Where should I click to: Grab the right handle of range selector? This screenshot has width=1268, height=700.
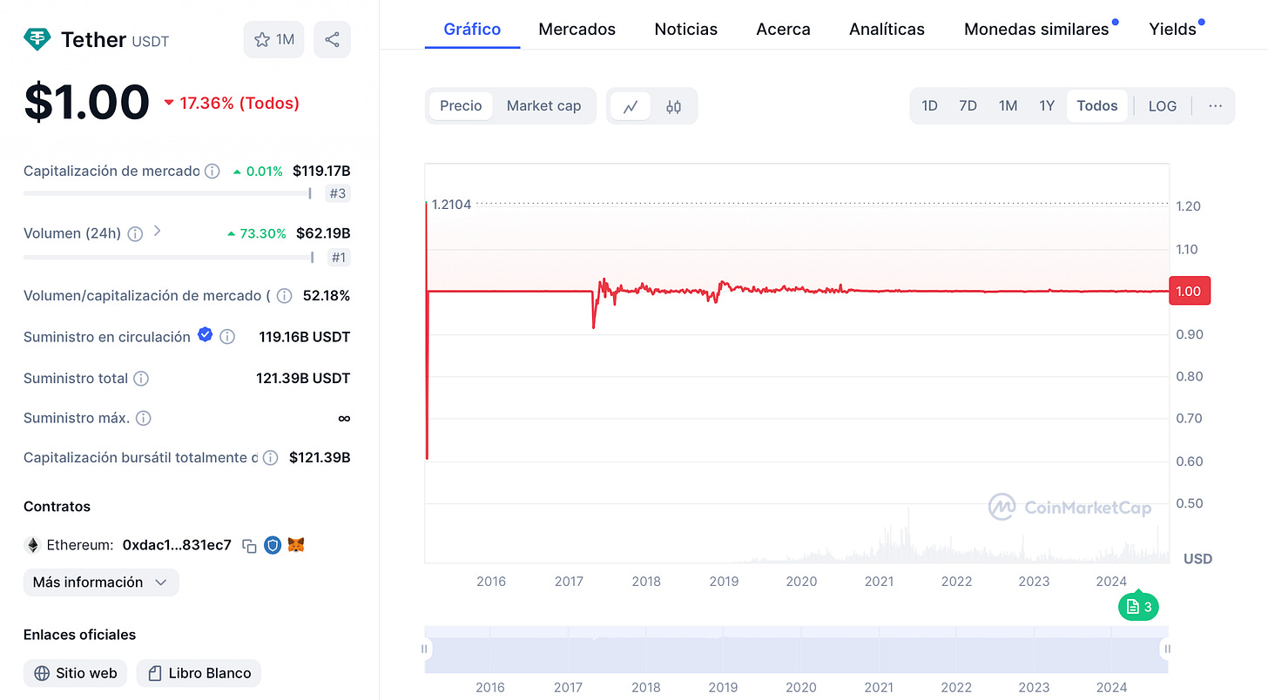click(x=1168, y=649)
